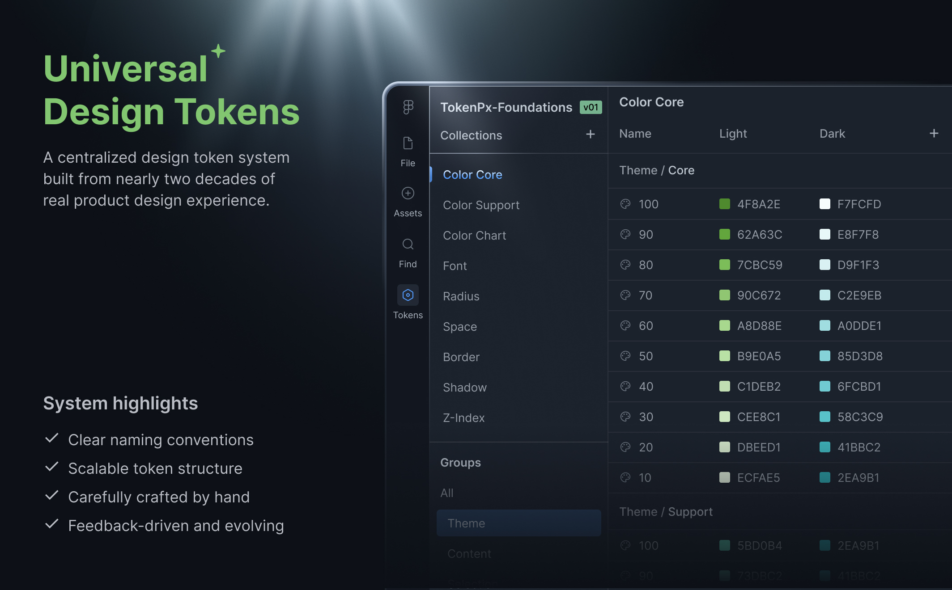
Task: Switch to the Theme group
Action: [466, 523]
